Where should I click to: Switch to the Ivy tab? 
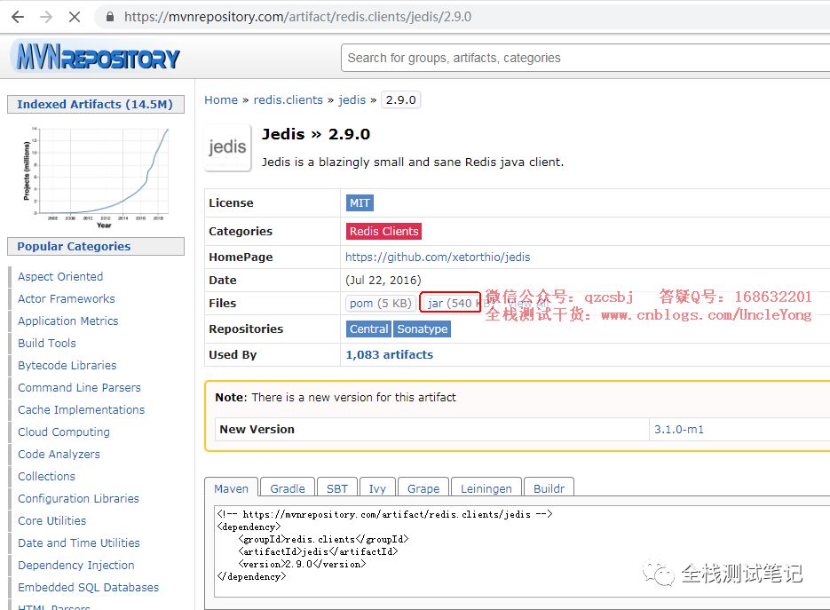[x=377, y=488]
